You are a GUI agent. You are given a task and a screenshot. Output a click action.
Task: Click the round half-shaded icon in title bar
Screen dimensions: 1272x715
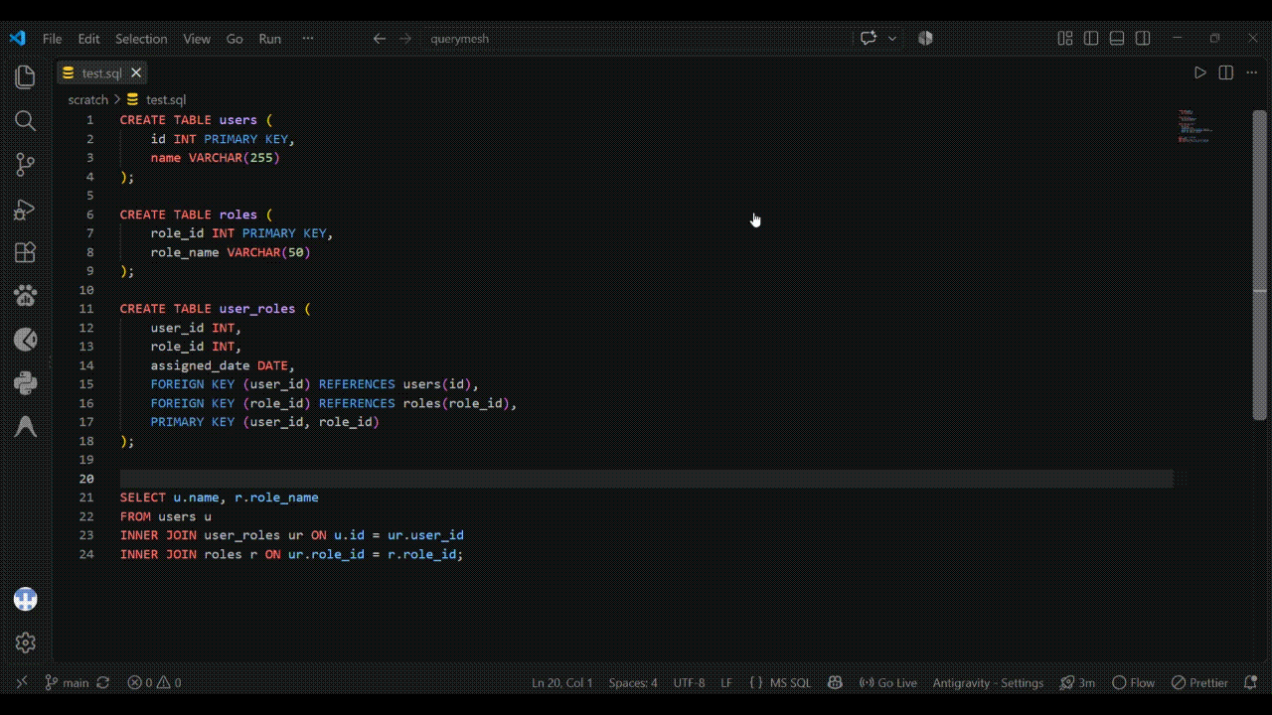(925, 39)
